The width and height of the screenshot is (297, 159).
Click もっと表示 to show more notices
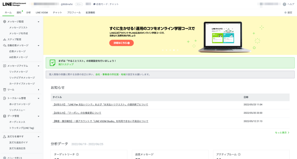282,132
